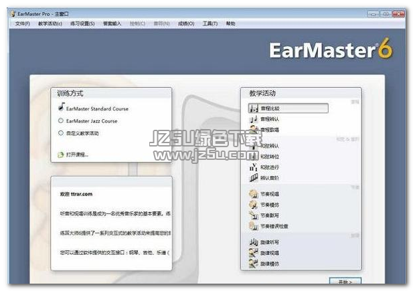
Task: Open the 成绩(O) results menu
Action: tap(186, 23)
